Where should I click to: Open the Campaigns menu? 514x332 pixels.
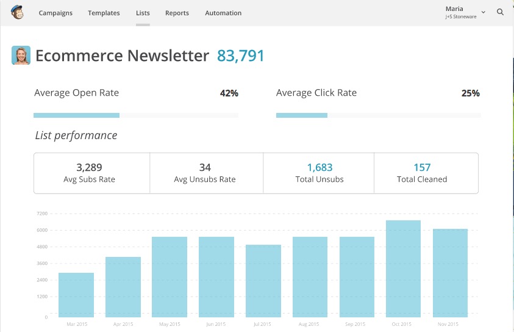(55, 13)
